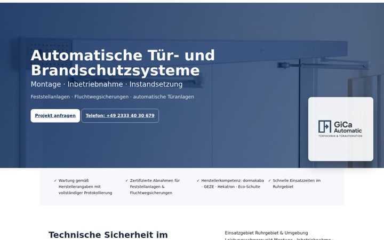The width and height of the screenshot is (384, 240).
Task: Select the headline "Automatische Tür- und Brandschutzsysteme"
Action: point(123,63)
